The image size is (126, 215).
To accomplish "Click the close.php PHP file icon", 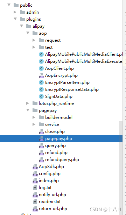I will 41,132.
